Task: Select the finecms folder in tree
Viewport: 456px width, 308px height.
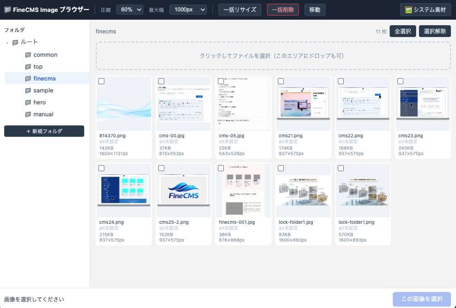Action: point(47,78)
